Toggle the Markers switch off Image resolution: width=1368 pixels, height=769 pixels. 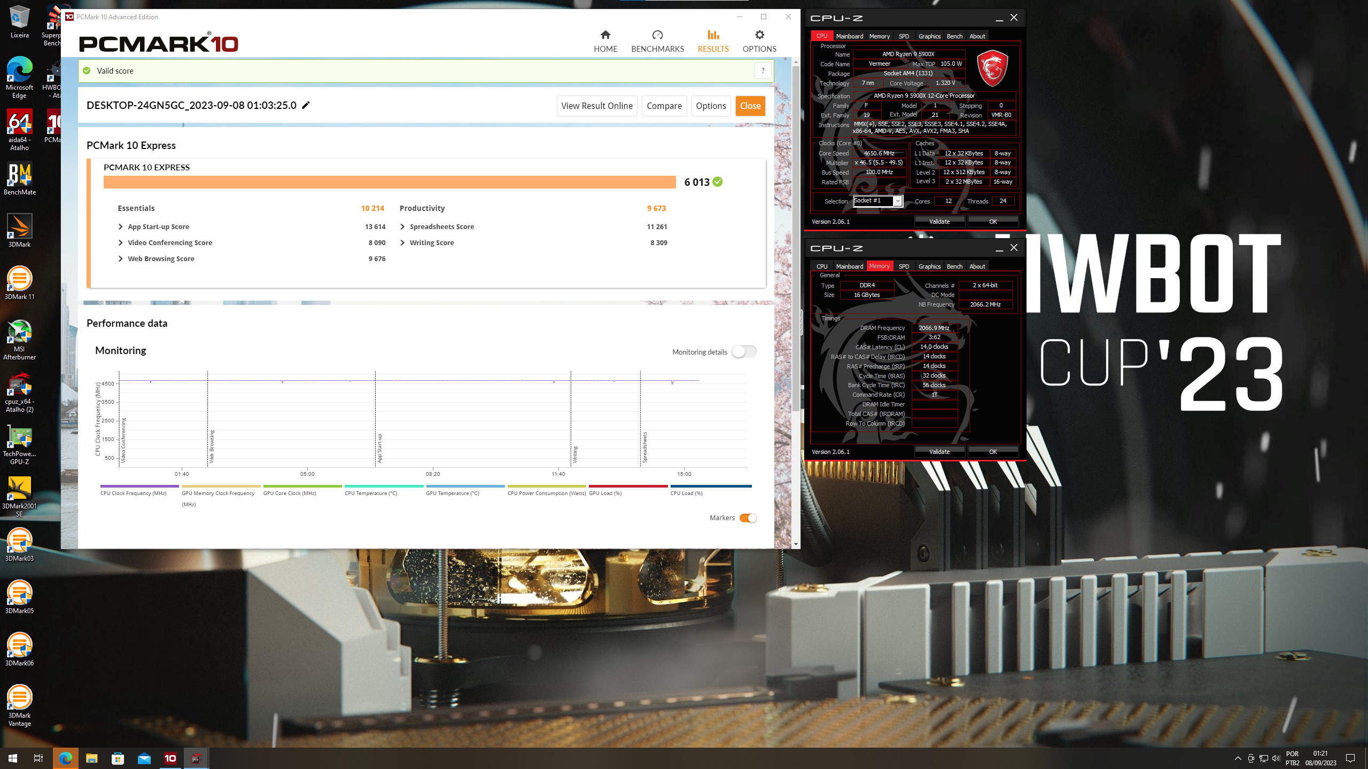(x=748, y=518)
